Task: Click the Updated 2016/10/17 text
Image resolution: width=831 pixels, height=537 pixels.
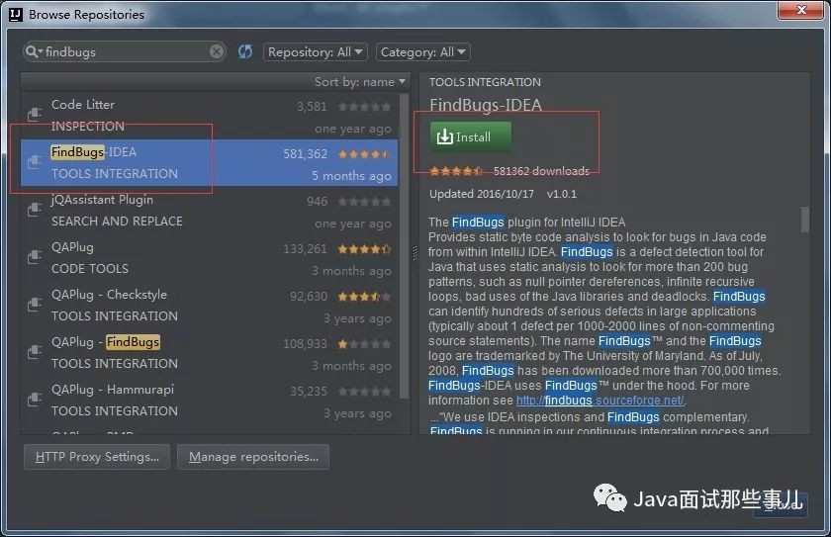Action: 482,194
